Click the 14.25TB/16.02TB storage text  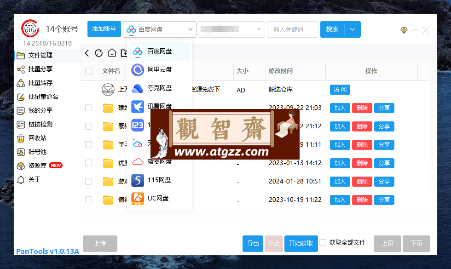pyautogui.click(x=47, y=43)
